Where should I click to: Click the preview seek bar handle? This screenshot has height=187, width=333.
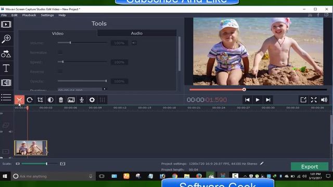pyautogui.click(x=244, y=89)
